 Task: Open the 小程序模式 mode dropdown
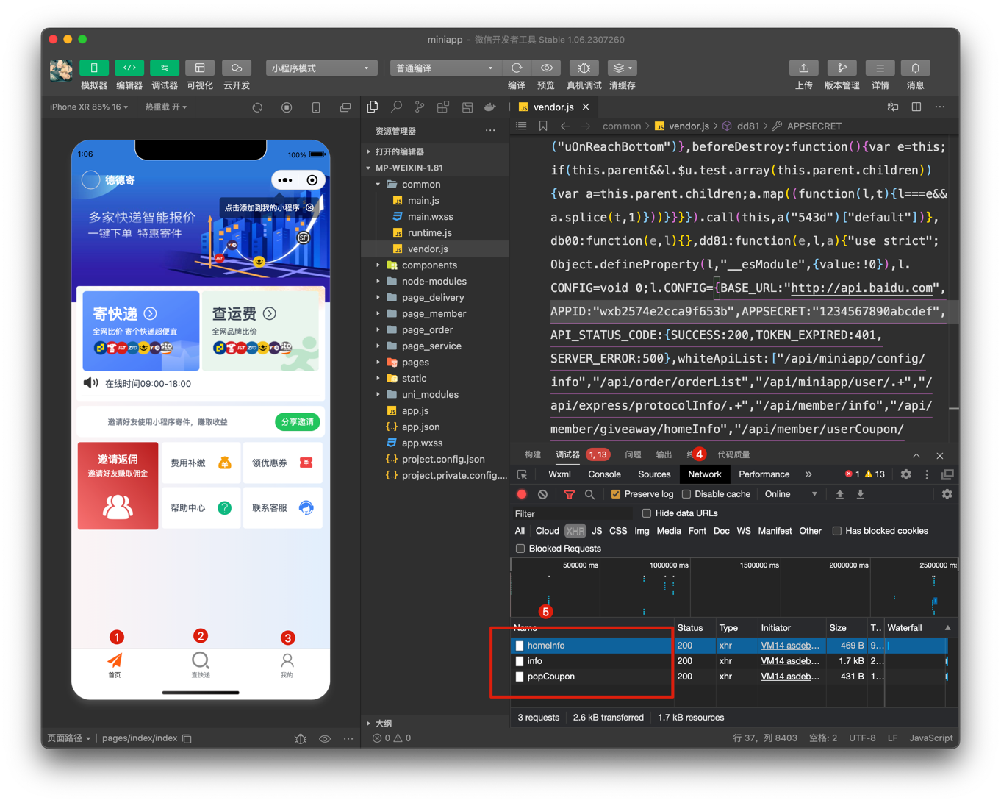click(321, 68)
